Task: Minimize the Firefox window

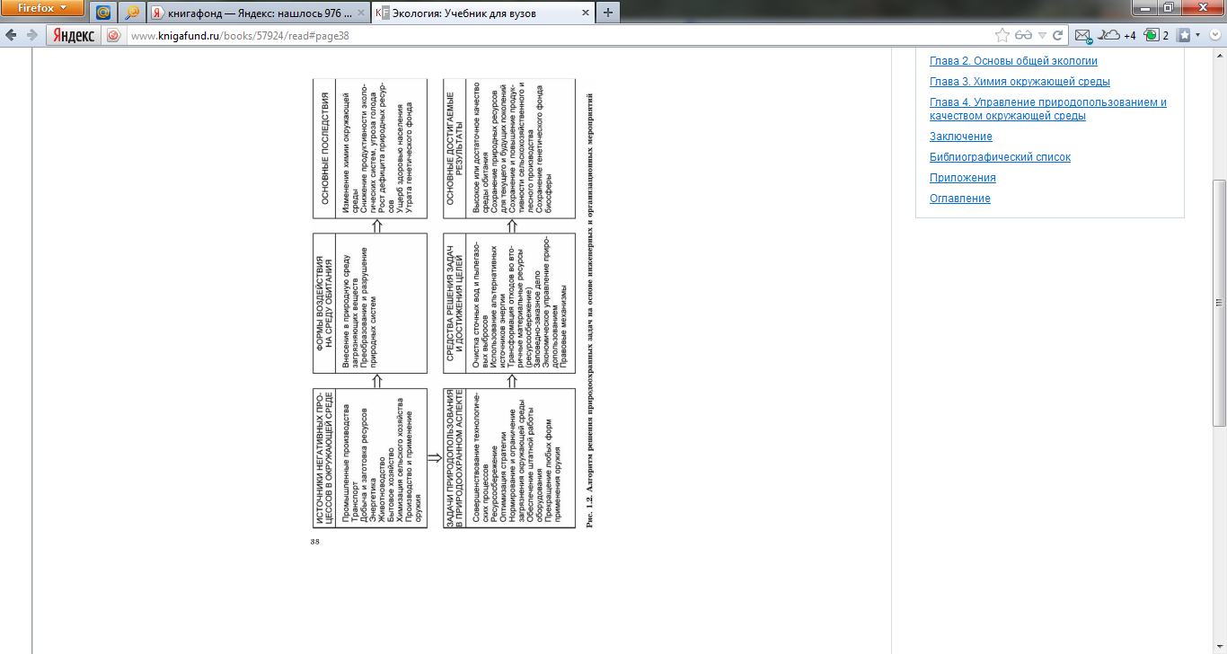Action: (x=1145, y=7)
